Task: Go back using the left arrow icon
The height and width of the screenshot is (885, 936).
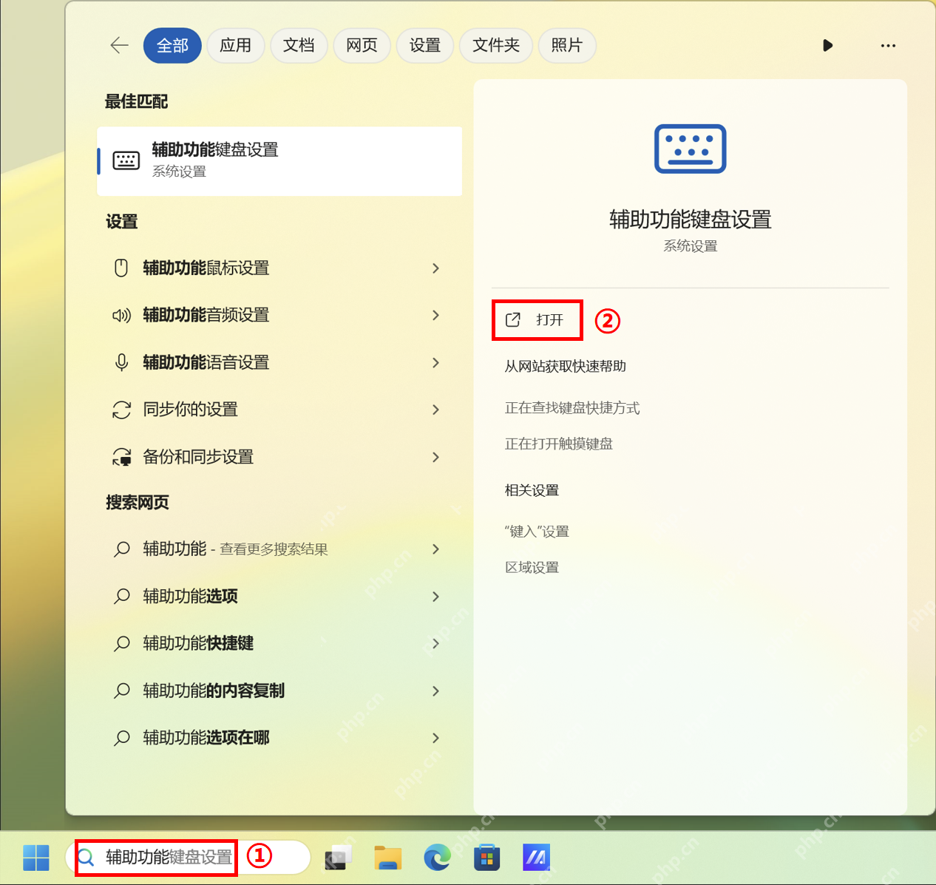Action: [119, 45]
